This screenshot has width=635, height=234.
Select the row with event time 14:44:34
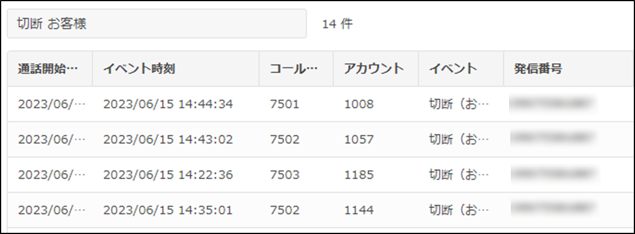320,104
